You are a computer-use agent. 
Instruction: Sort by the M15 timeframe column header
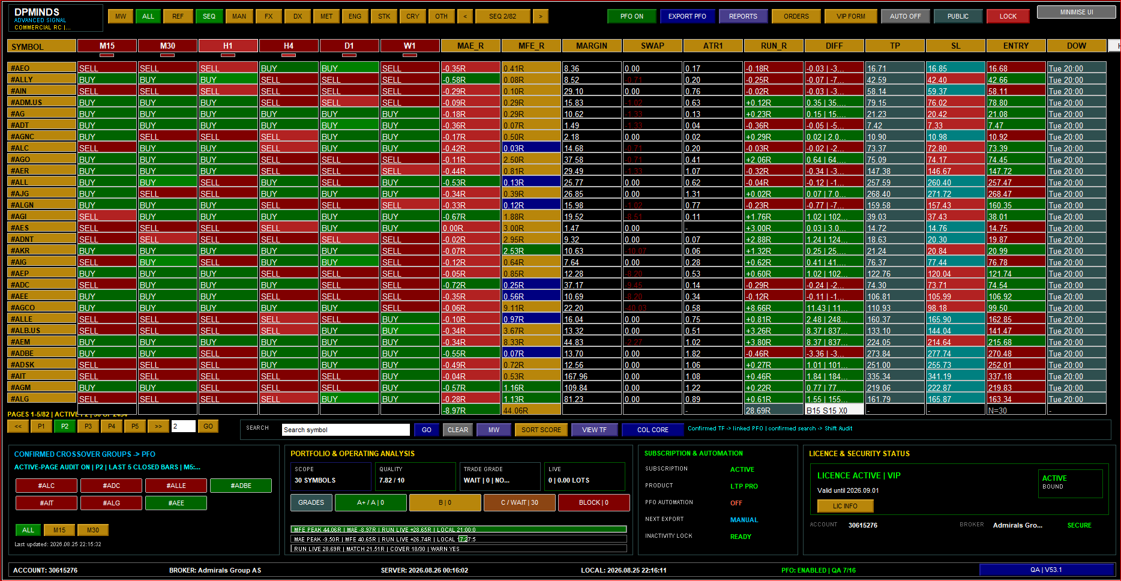(107, 46)
